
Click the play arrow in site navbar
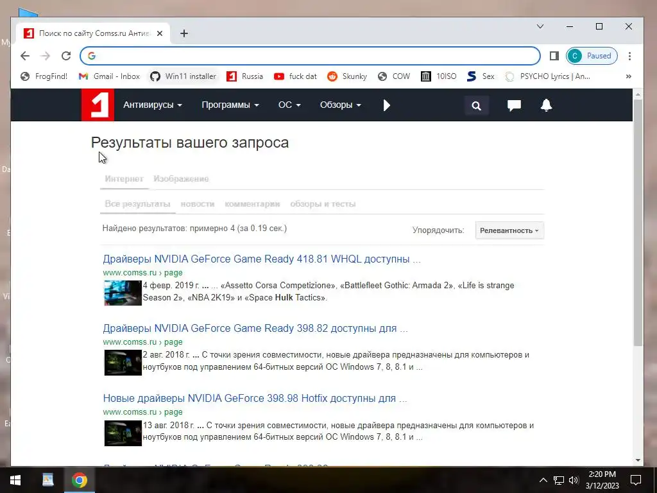click(387, 105)
